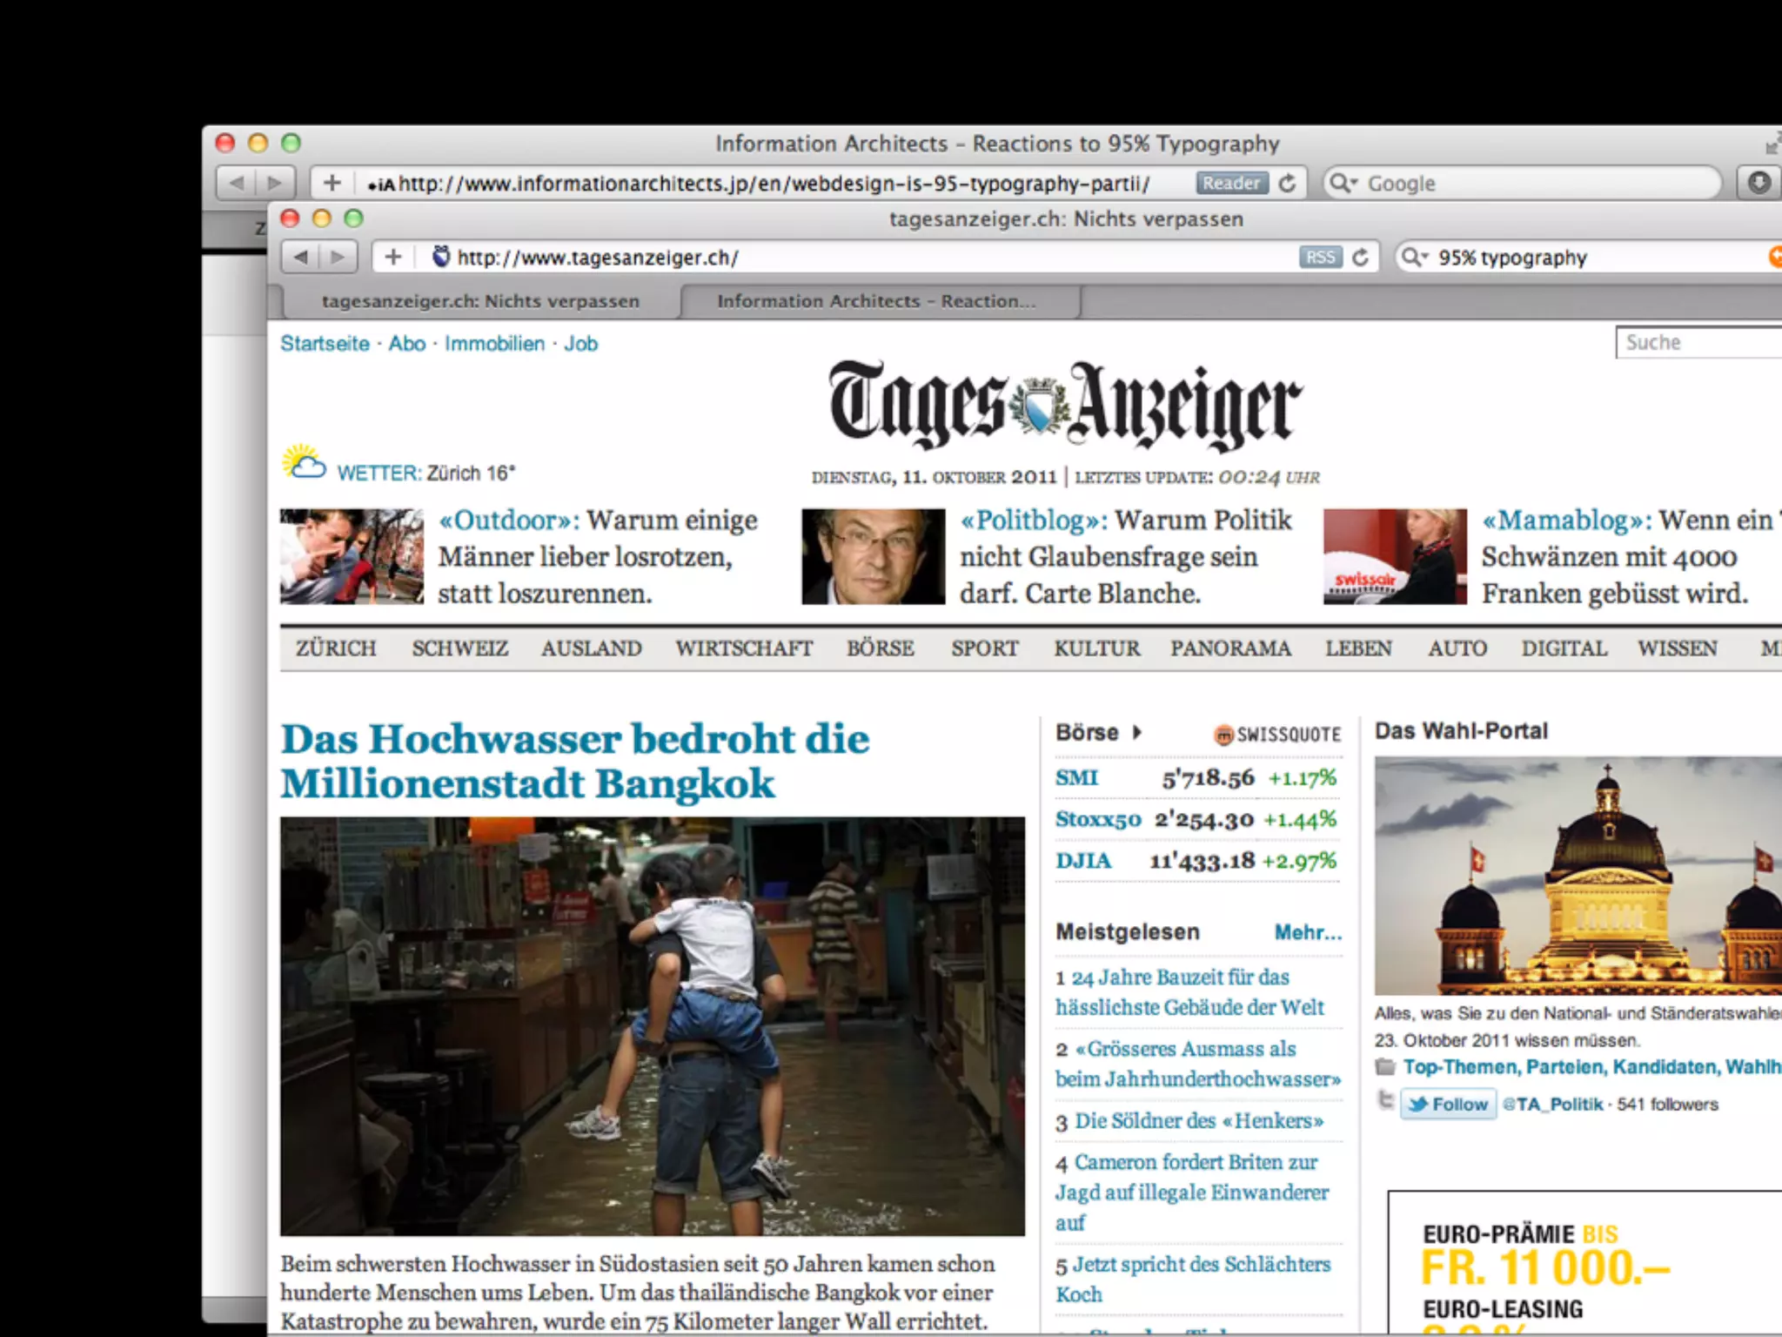Image resolution: width=1782 pixels, height=1337 pixels.
Task: Click the Suche search field
Action: point(1697,343)
